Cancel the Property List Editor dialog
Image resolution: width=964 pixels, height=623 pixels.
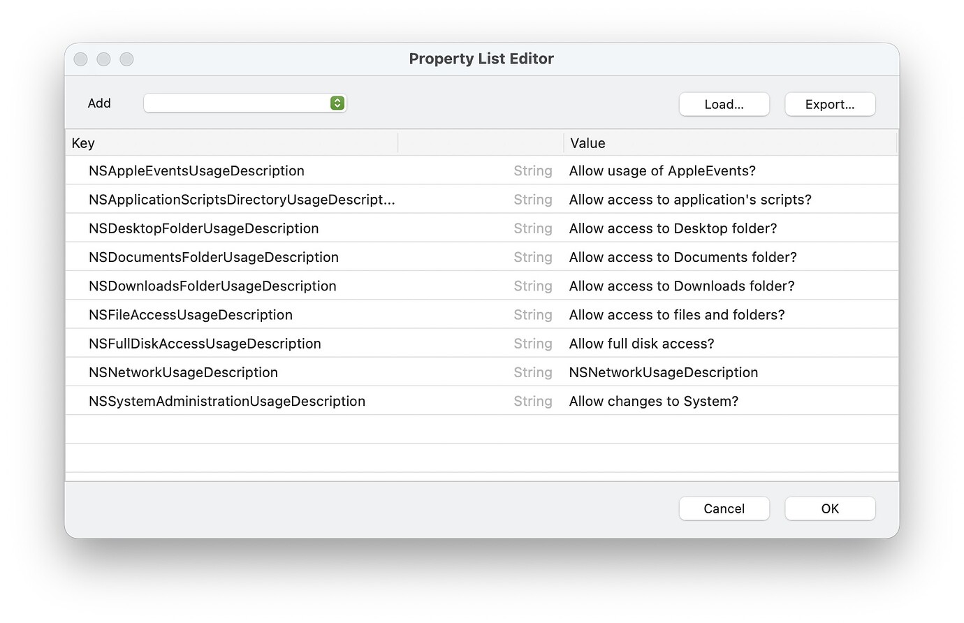coord(724,508)
